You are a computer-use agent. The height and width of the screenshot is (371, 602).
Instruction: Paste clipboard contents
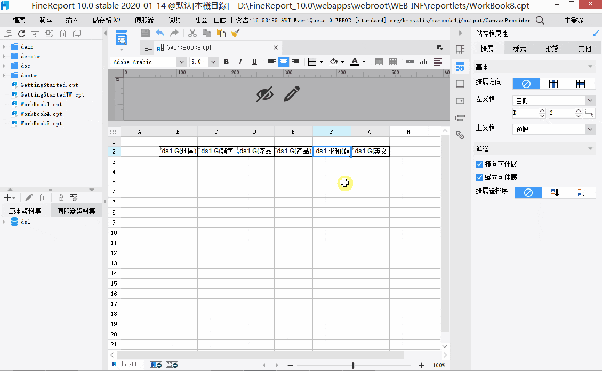(x=221, y=34)
